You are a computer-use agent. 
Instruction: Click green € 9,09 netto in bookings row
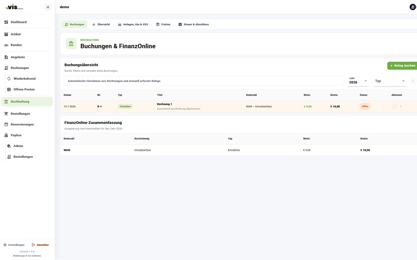(308, 106)
